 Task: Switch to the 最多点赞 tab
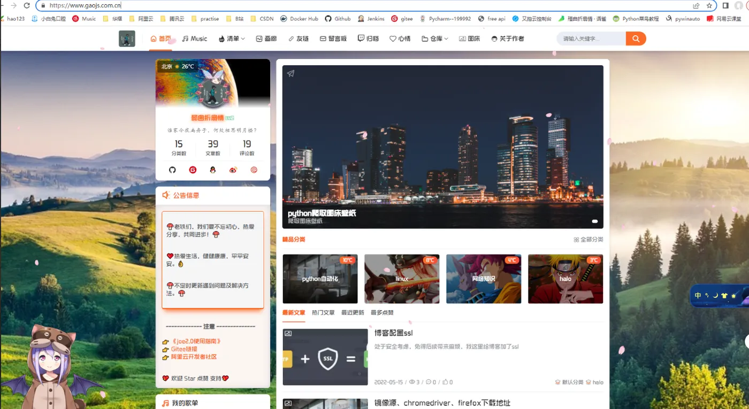tap(382, 313)
